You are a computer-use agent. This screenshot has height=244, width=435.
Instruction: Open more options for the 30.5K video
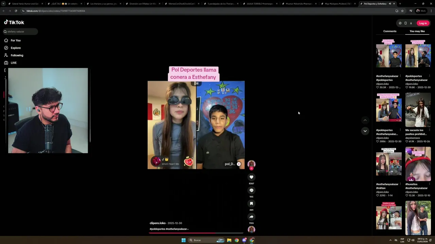pos(400,76)
